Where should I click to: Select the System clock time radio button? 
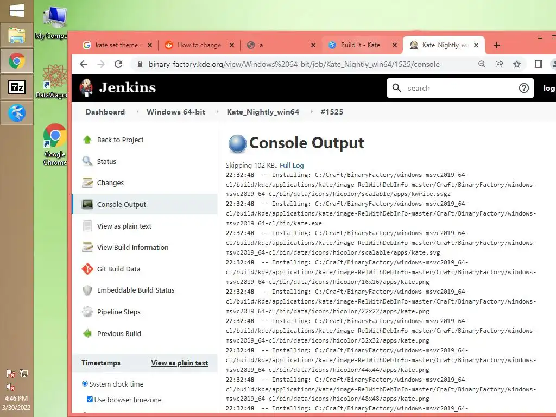[x=85, y=384]
